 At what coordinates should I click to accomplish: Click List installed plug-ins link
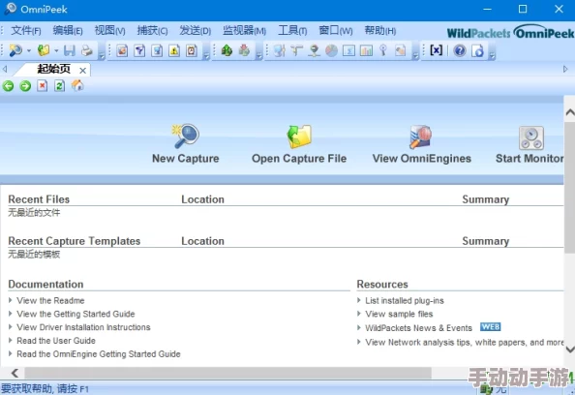[x=405, y=301]
